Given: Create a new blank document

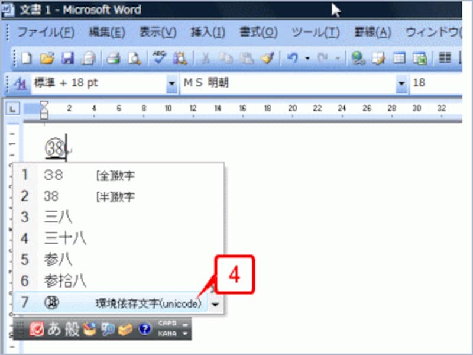Looking at the screenshot, I should tap(27, 58).
